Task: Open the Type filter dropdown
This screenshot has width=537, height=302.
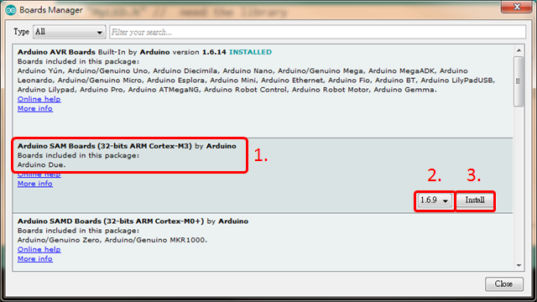Action: tap(69, 32)
